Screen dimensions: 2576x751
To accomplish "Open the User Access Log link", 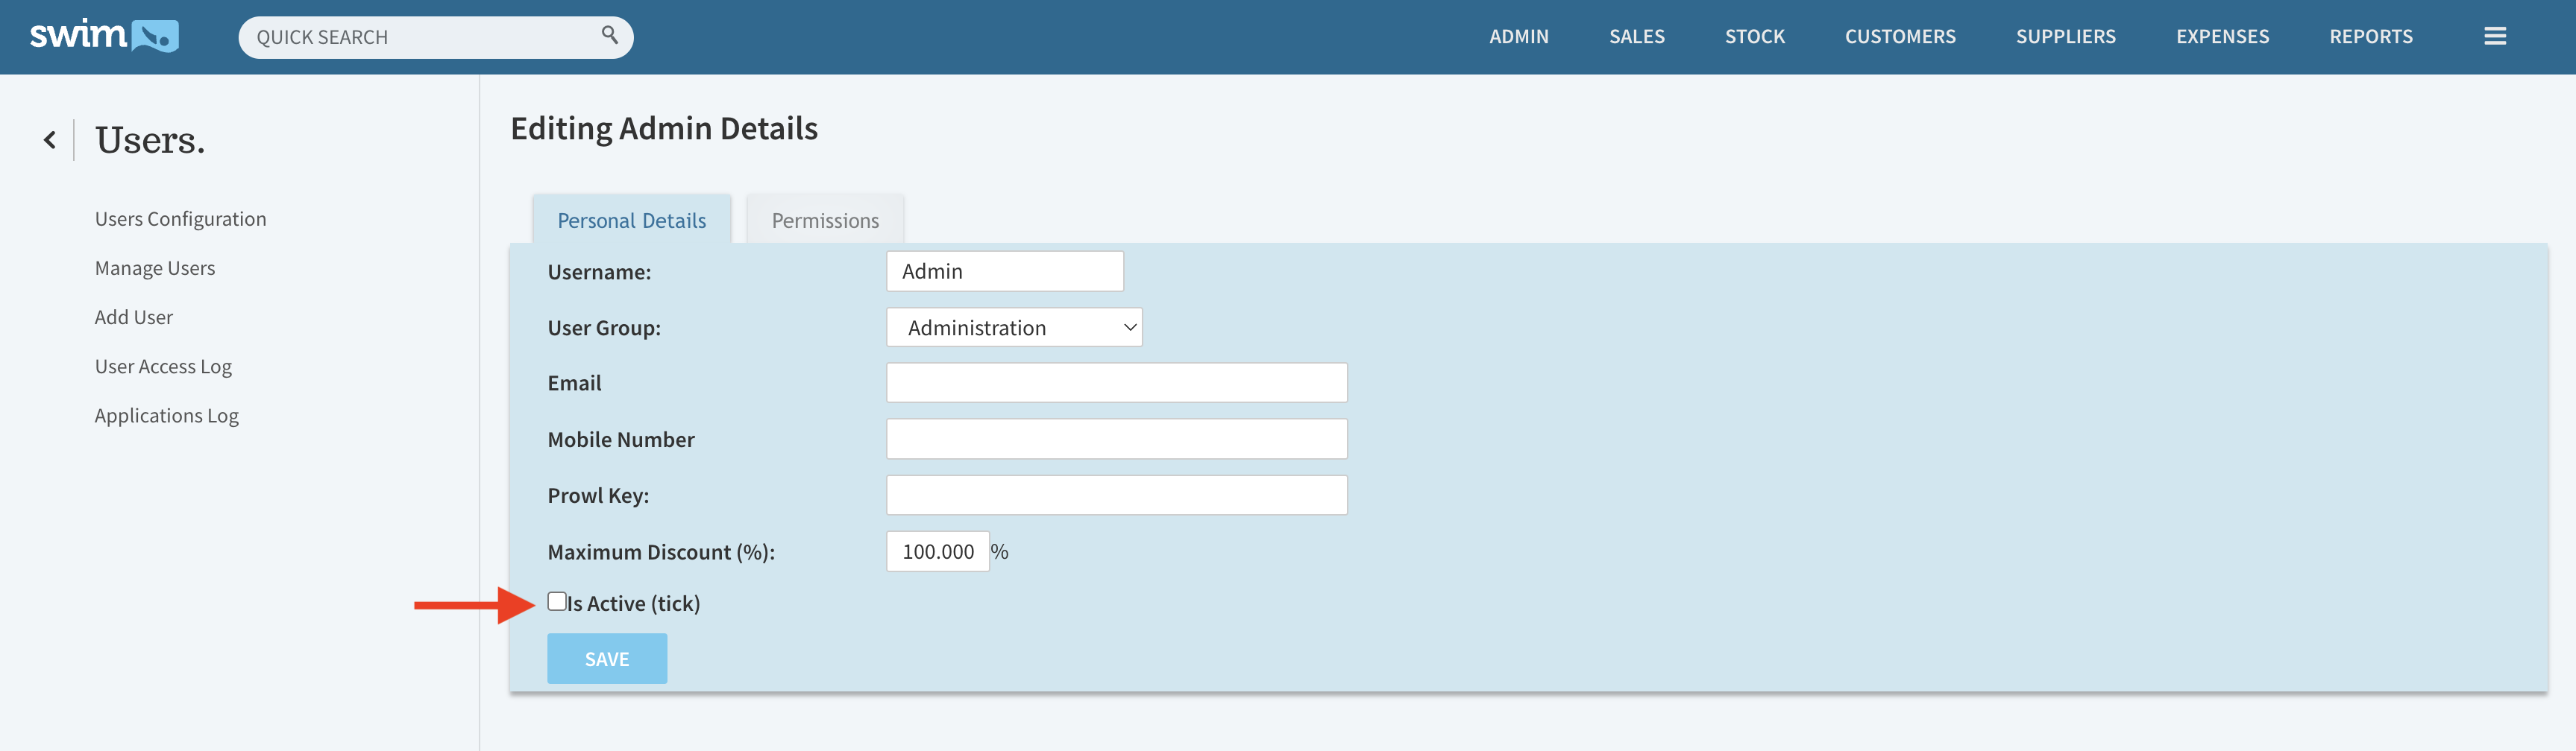I will (163, 367).
